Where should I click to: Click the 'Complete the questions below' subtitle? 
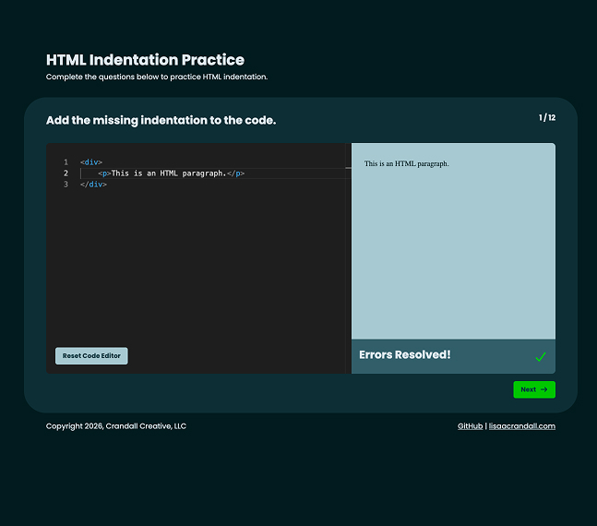tap(157, 77)
